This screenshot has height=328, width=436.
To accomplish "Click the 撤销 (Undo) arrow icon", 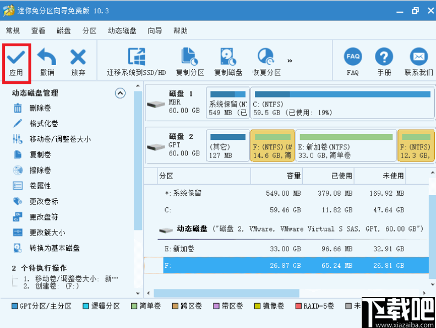I will coord(47,57).
